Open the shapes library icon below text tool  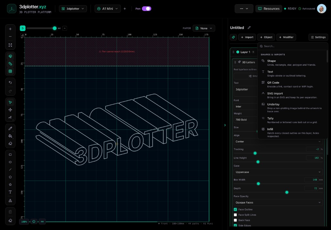10,201
